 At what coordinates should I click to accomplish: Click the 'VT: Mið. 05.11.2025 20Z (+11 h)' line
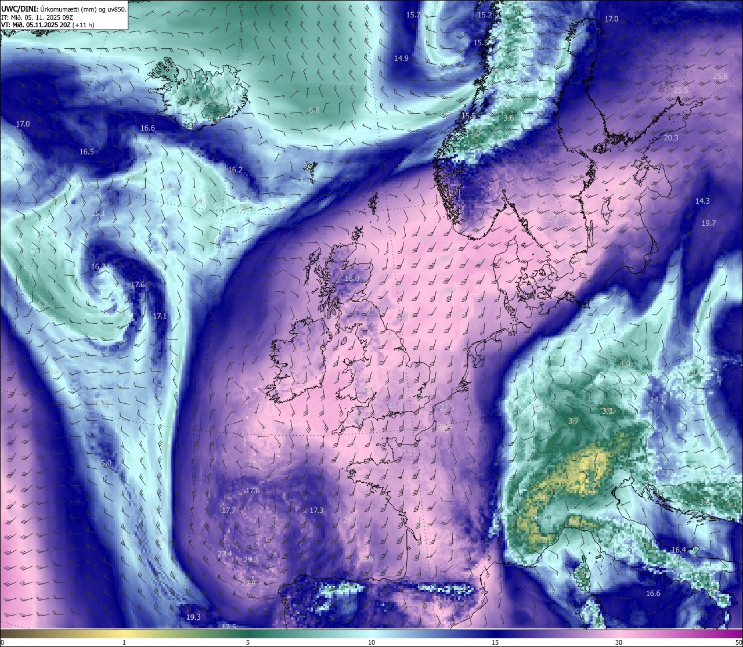[48, 25]
